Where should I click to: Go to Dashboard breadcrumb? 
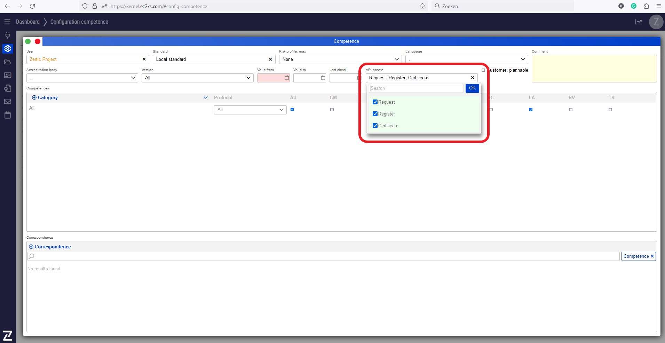(28, 22)
